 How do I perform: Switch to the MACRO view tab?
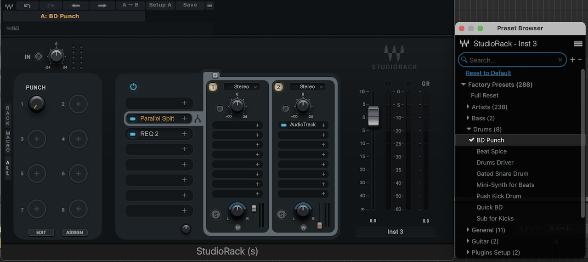7,142
